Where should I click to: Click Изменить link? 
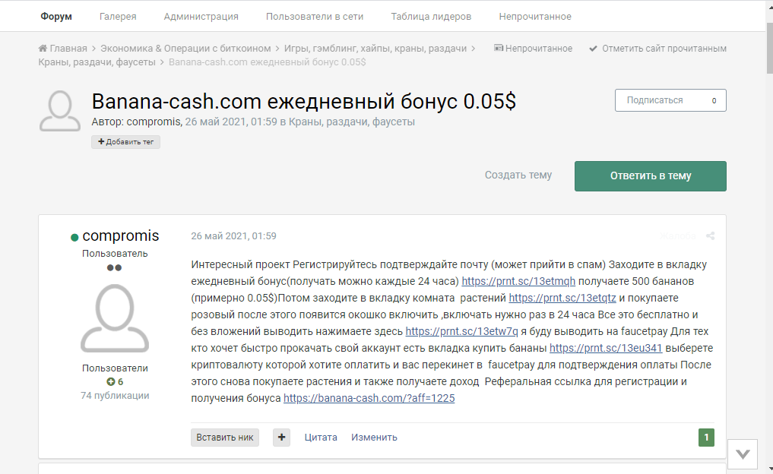click(374, 438)
